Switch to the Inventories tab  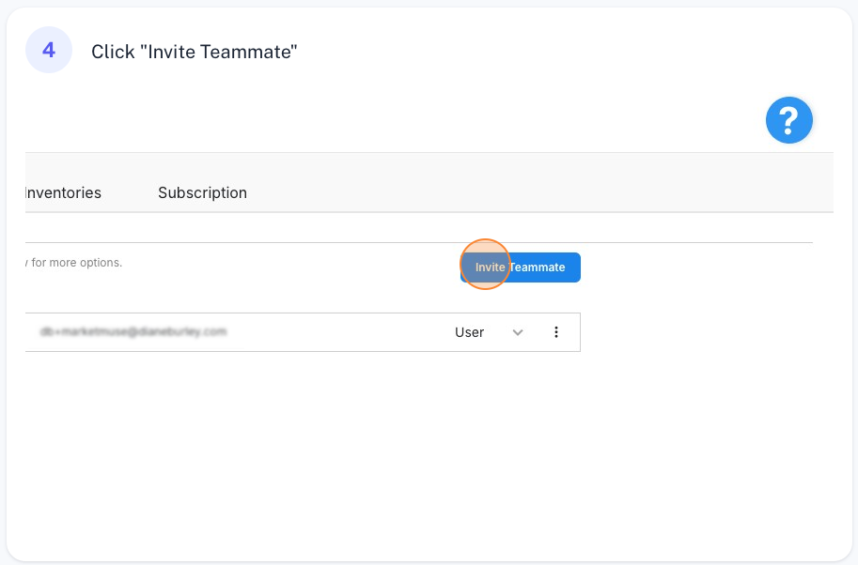[x=63, y=193]
